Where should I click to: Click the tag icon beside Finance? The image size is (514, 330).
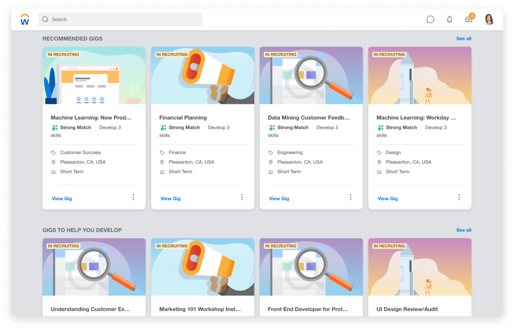(x=162, y=153)
